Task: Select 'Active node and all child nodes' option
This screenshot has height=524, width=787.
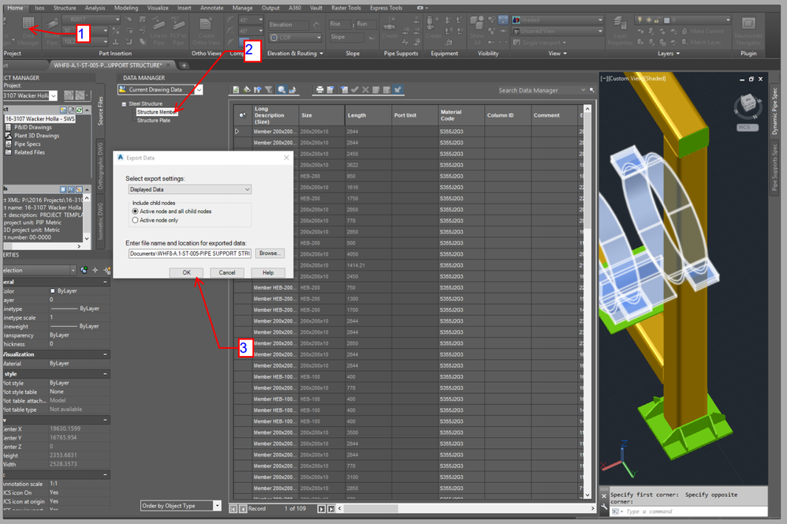Action: (135, 211)
